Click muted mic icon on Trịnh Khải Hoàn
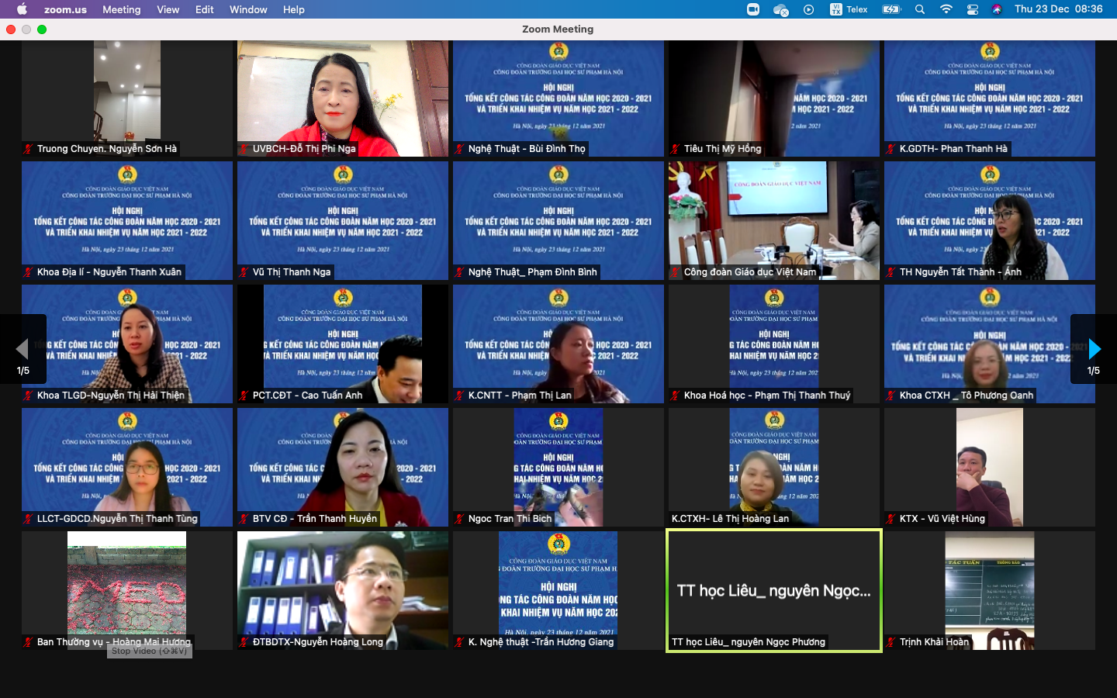Image resolution: width=1117 pixels, height=698 pixels. [891, 642]
